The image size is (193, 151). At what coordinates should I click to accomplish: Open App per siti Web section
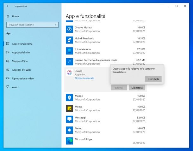[21, 70]
